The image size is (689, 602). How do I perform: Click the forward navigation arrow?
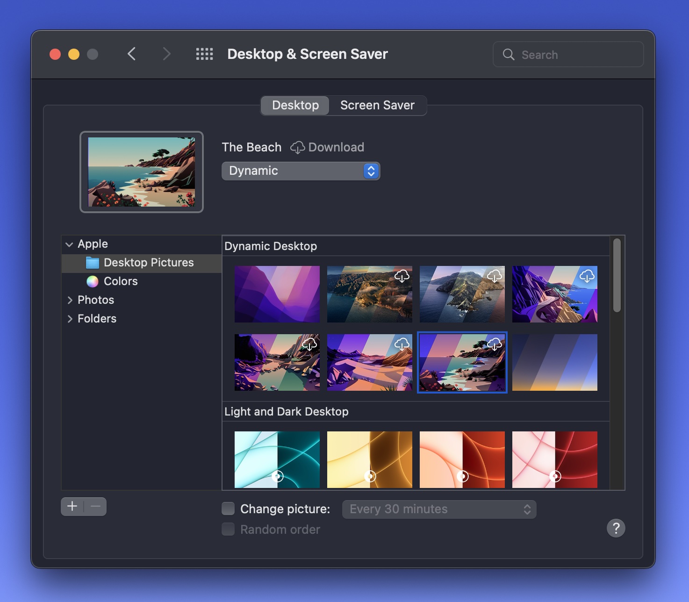(167, 54)
